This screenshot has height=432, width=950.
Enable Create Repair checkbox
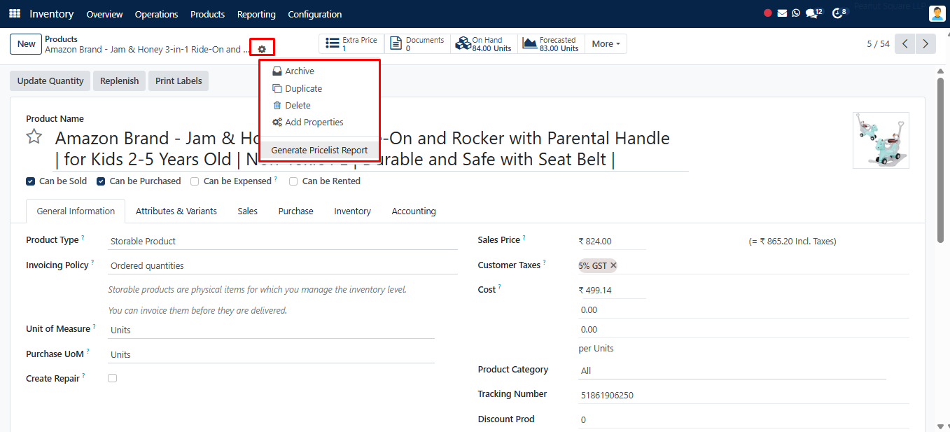112,378
